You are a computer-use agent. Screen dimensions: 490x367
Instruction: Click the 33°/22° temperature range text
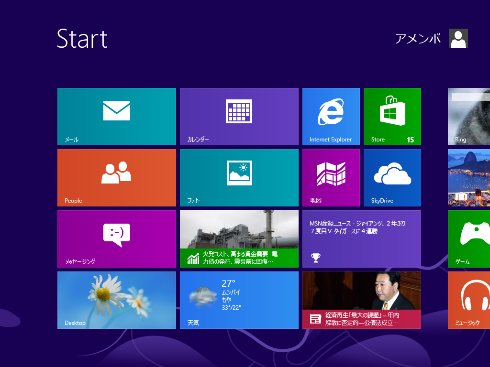(231, 308)
